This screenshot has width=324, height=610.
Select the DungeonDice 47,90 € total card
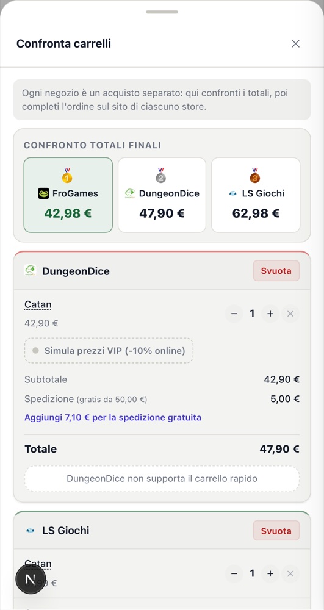pos(162,195)
